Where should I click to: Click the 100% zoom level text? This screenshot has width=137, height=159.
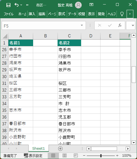127,155
